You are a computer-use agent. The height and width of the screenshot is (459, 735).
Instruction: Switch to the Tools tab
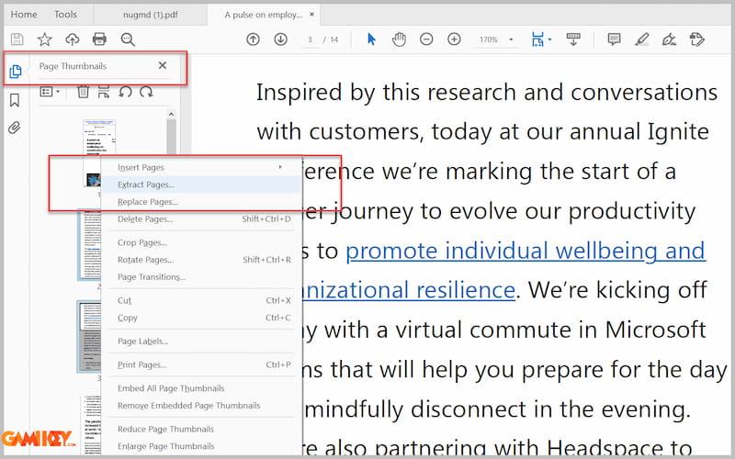(x=65, y=15)
